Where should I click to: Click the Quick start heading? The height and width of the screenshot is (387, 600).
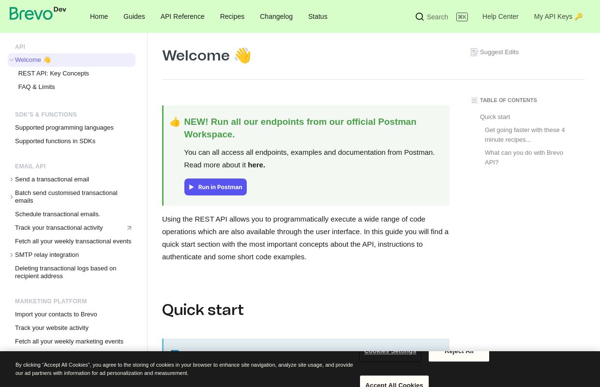coord(203,310)
